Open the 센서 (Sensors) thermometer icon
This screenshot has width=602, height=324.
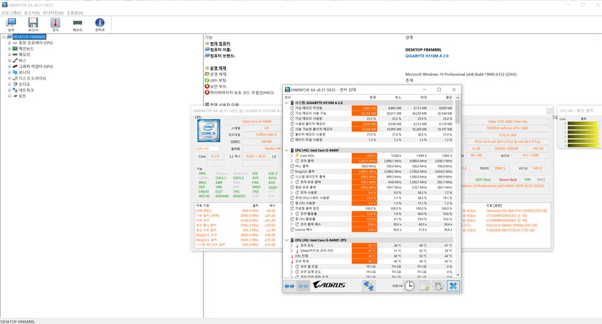[55, 25]
